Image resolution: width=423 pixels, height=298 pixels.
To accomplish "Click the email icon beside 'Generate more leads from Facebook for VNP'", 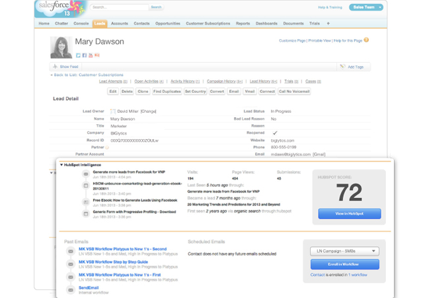I will pyautogui.click(x=86, y=174).
